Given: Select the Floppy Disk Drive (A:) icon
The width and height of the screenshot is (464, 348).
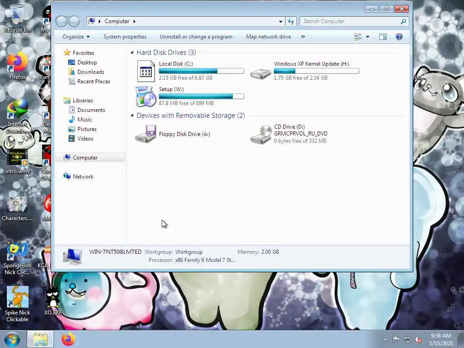Looking at the screenshot, I should pyautogui.click(x=145, y=134).
